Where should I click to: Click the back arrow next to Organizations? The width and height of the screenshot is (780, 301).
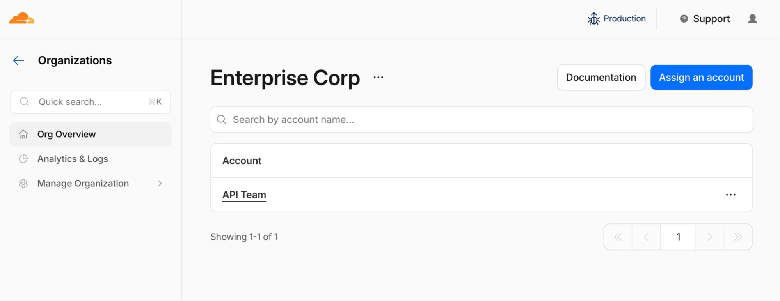pos(18,60)
